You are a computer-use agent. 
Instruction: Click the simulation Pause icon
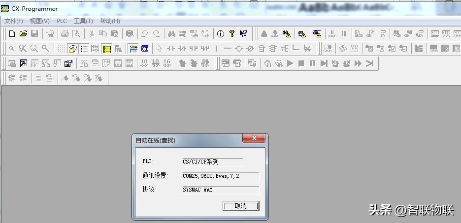tap(313, 63)
